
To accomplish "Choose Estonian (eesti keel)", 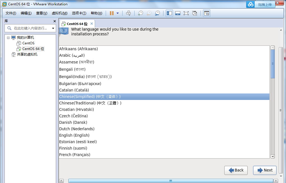I will 164,142.
